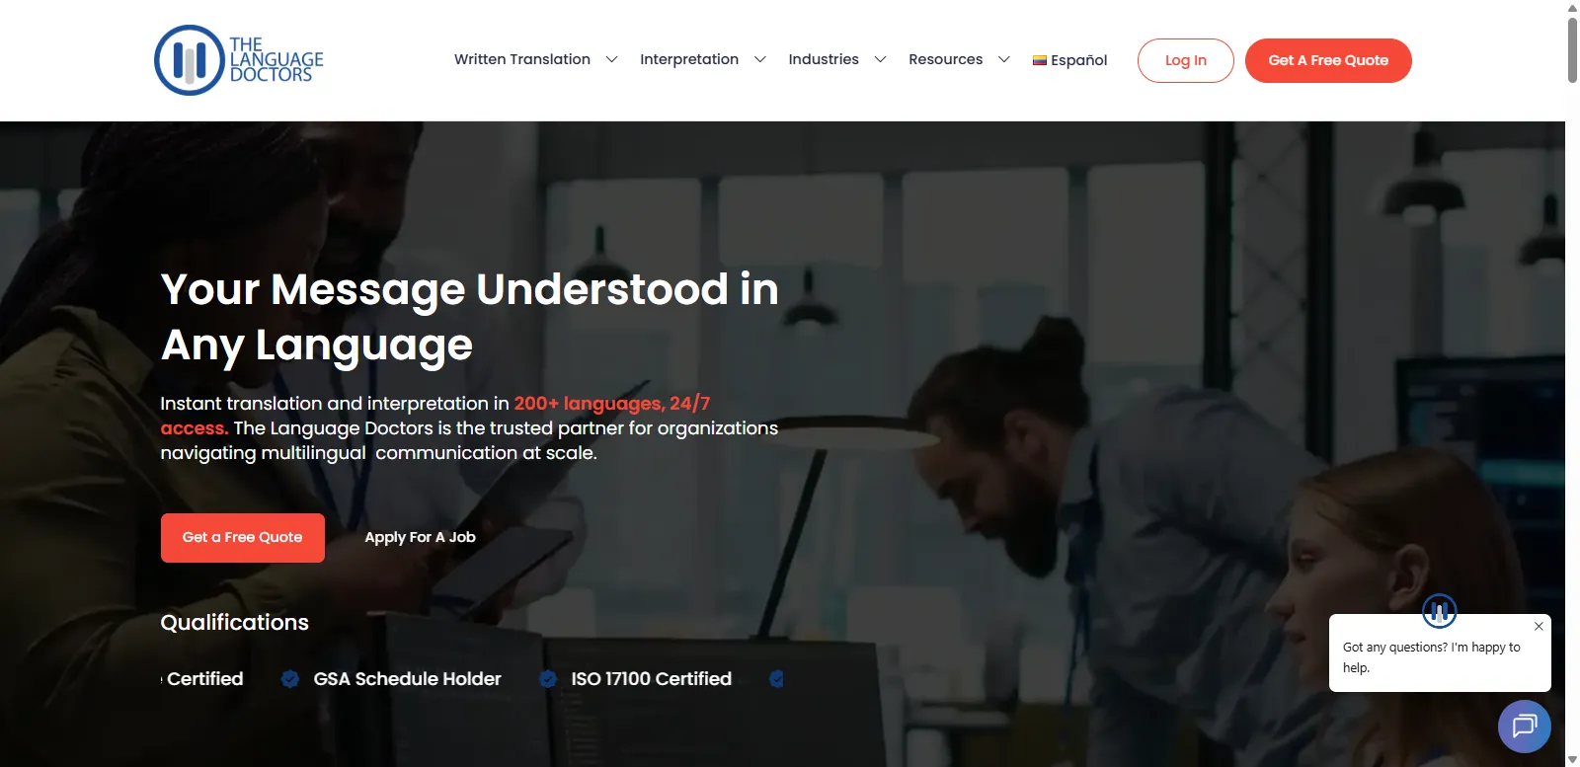Open the Resources menu
This screenshot has width=1580, height=767.
tap(945, 59)
